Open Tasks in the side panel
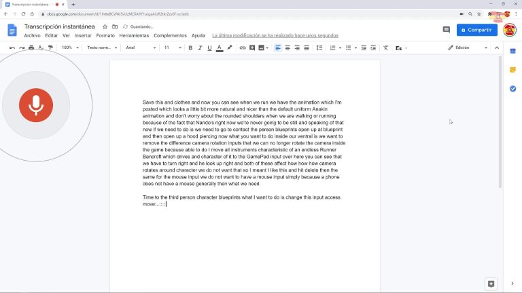 pyautogui.click(x=512, y=89)
